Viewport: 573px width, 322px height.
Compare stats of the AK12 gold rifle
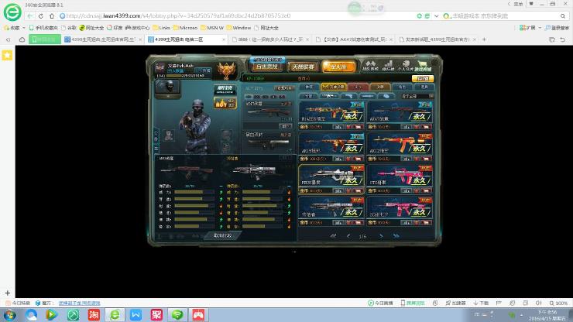(407, 159)
